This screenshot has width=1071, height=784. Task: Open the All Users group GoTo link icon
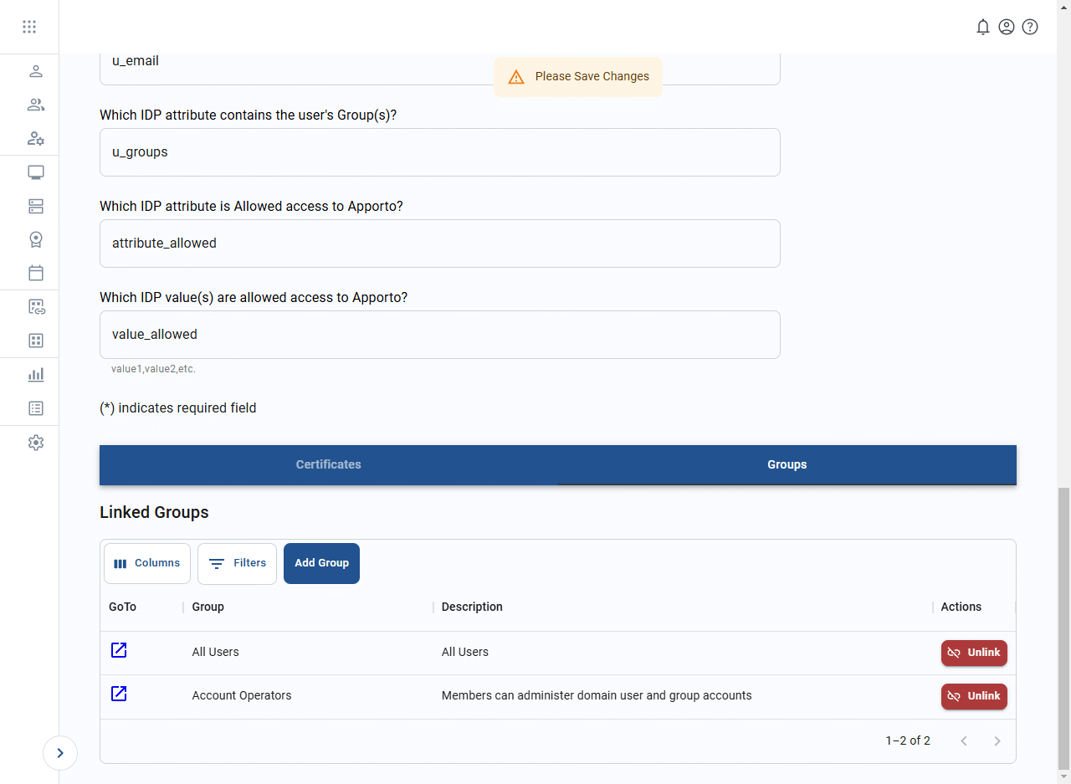[119, 650]
